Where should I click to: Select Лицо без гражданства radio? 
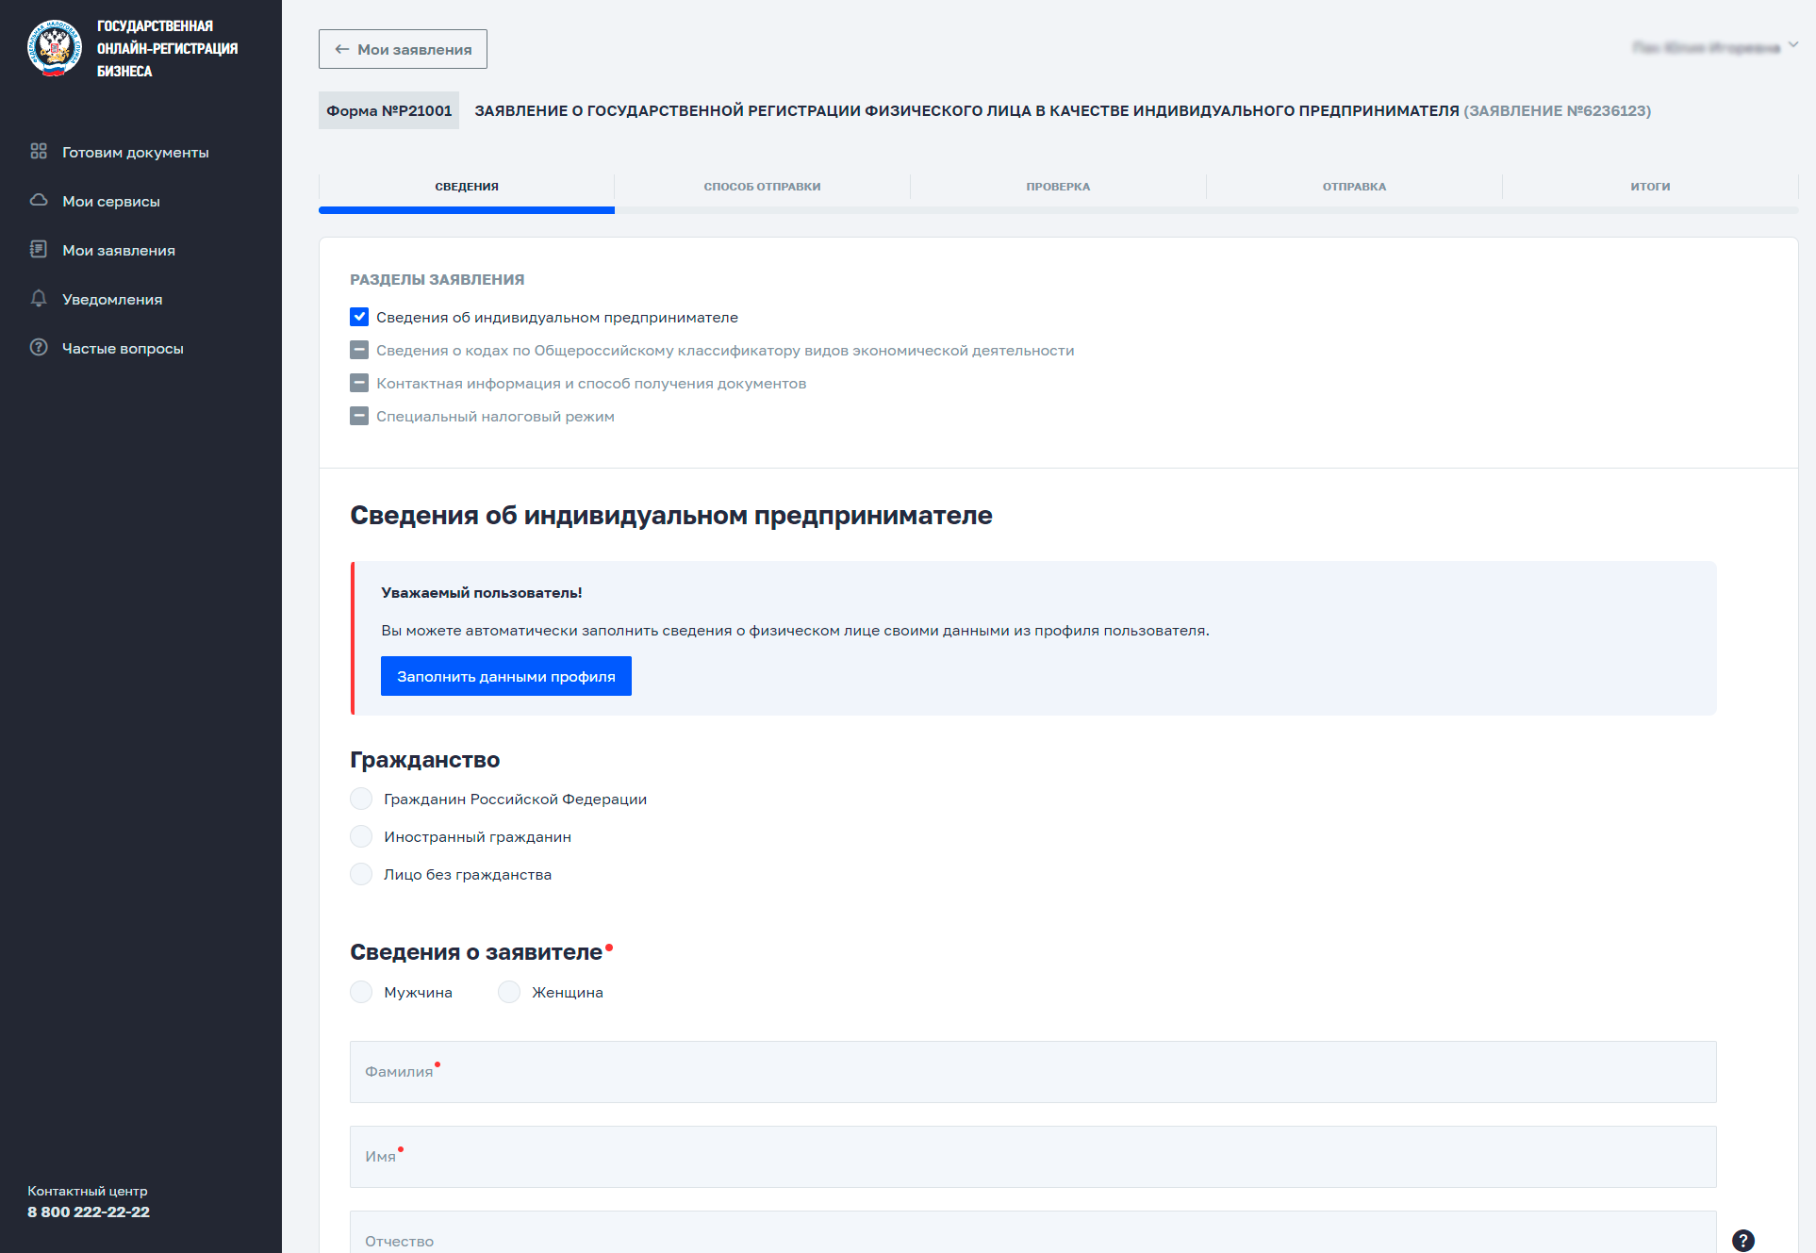pyautogui.click(x=361, y=874)
